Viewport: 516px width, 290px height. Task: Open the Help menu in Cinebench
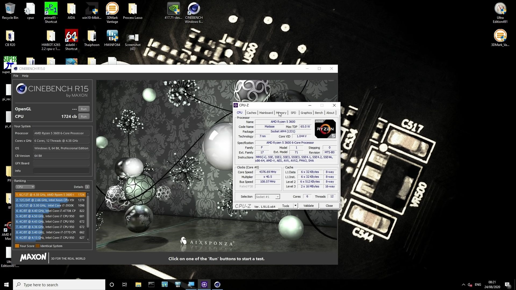coord(25,76)
